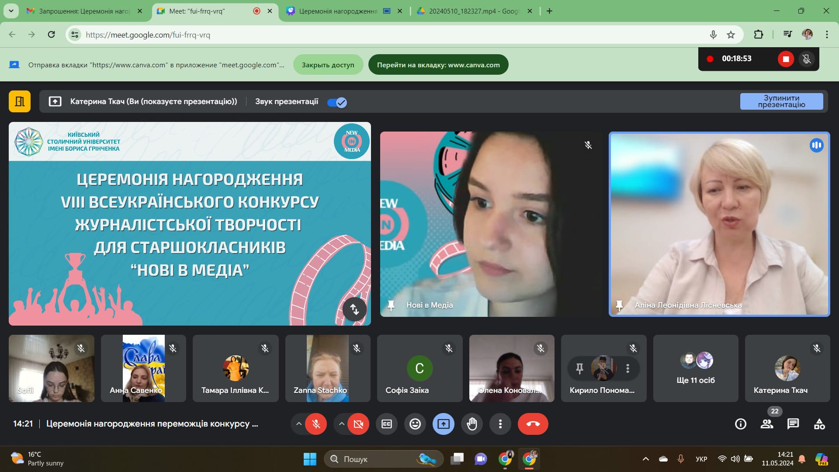839x472 pixels.
Task: Click the canva.com switch-to-tab button
Action: click(438, 65)
